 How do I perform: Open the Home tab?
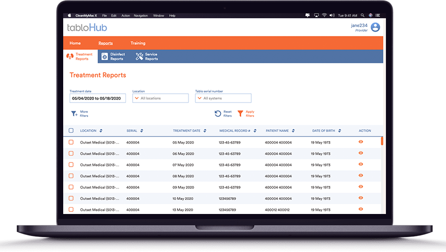[75, 43]
